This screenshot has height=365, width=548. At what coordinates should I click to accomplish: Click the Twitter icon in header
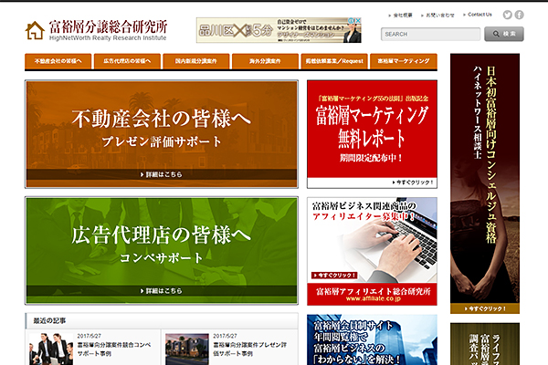[x=505, y=15]
